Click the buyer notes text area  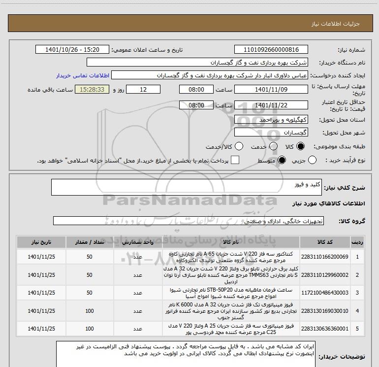point(186,354)
